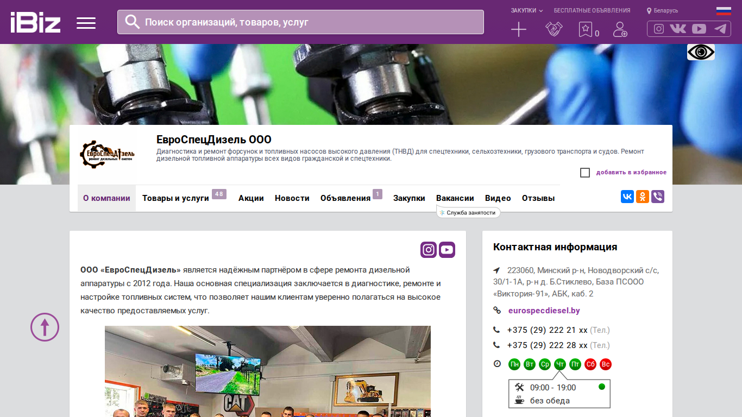Screen dimensions: 742x417
Task: Open the Беларусь region selector
Action: pos(662,10)
